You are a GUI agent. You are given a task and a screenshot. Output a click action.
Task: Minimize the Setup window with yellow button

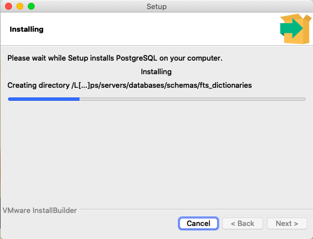pos(20,6)
